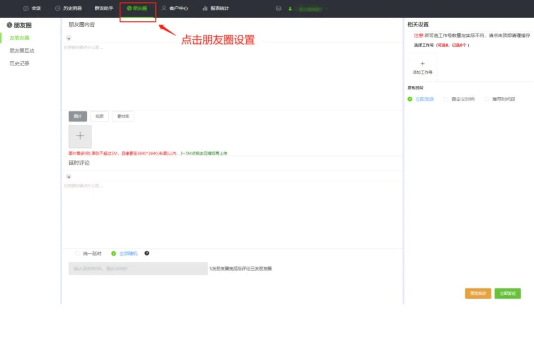Open the account dropdown at top right
Image resolution: width=534 pixels, height=355 pixels.
313,8
